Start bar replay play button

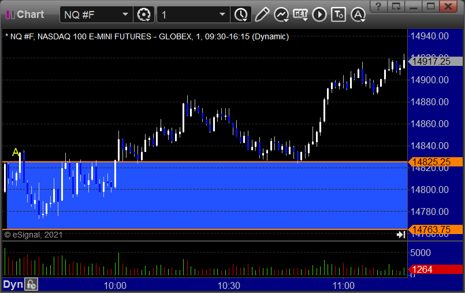click(319, 14)
